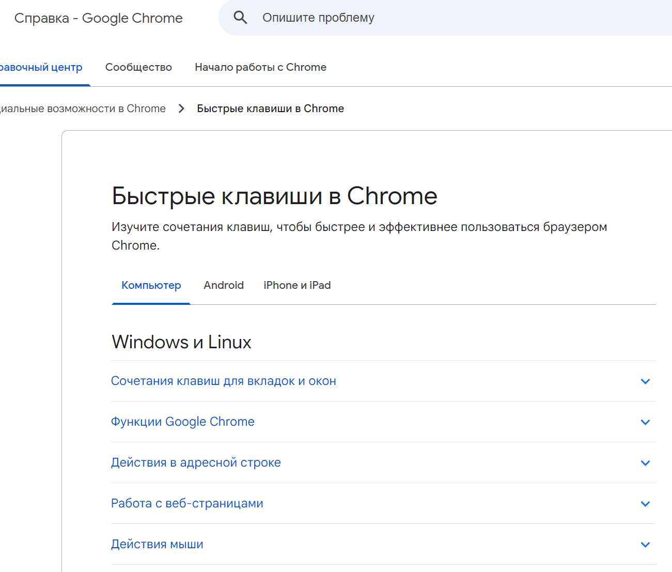Open the "Начало работы с Chrome" tab
Image resolution: width=672 pixels, height=572 pixels.
(x=260, y=67)
